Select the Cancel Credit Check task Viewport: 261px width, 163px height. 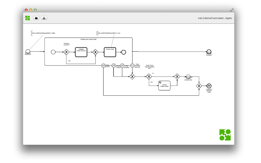[x=164, y=86]
